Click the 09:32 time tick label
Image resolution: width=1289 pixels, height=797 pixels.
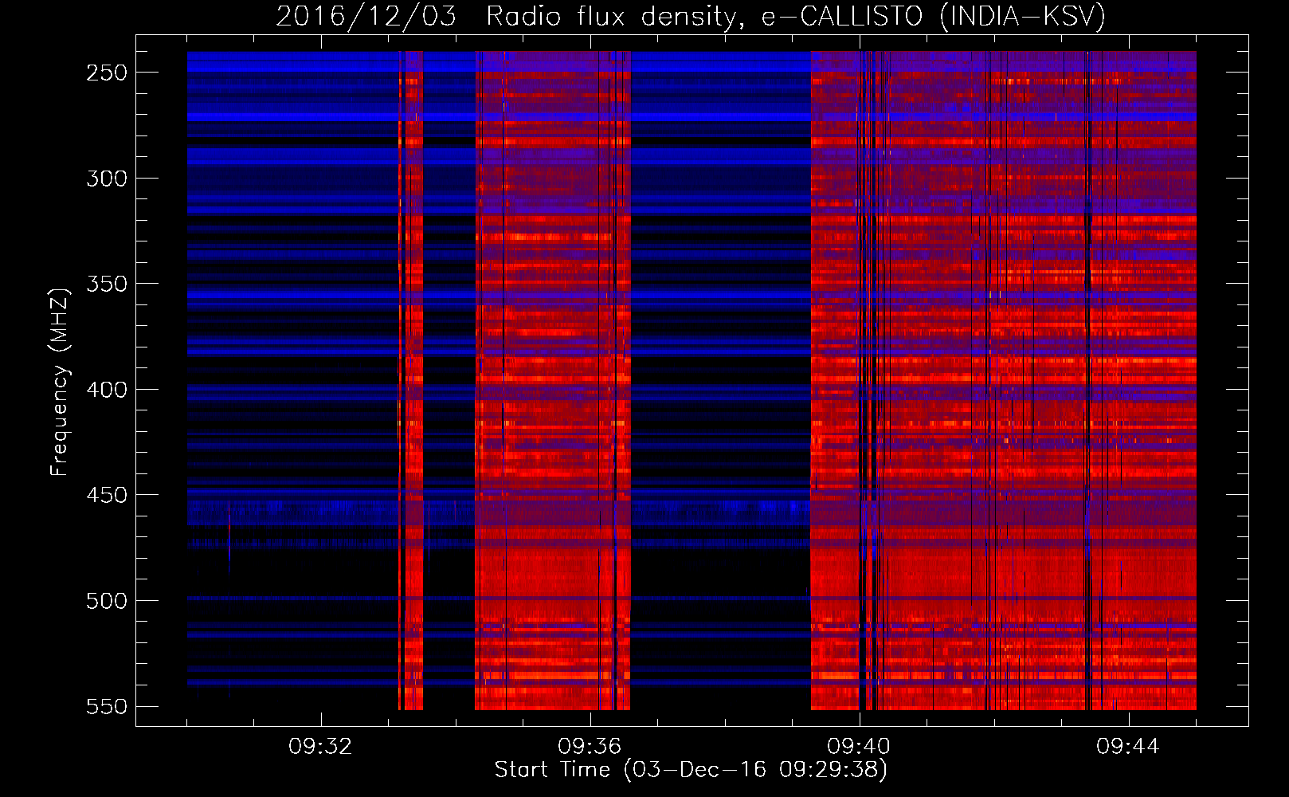tap(320, 747)
